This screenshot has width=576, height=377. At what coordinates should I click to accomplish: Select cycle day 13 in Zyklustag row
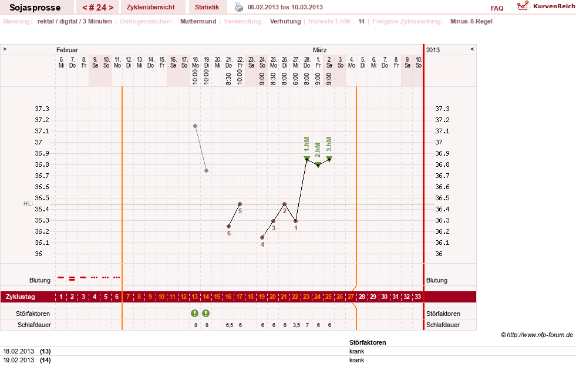195,297
